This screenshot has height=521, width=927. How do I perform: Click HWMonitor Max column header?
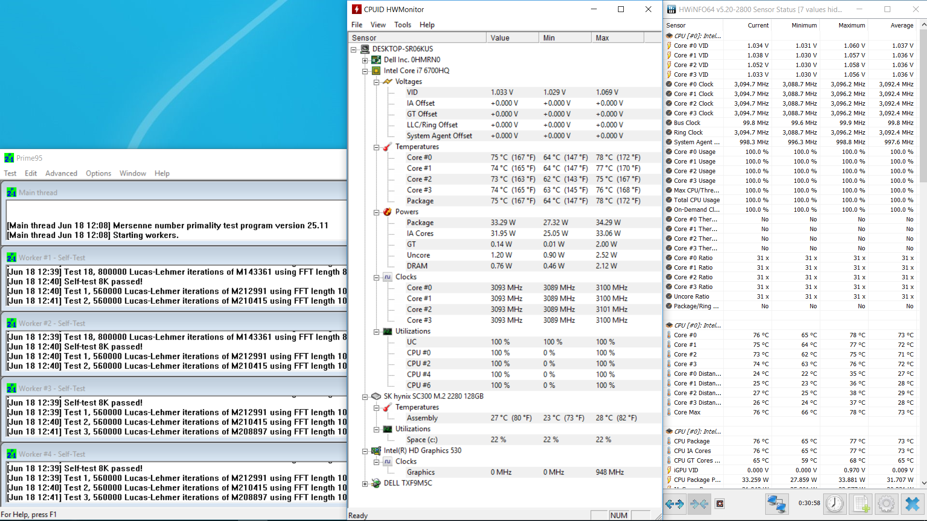618,38
